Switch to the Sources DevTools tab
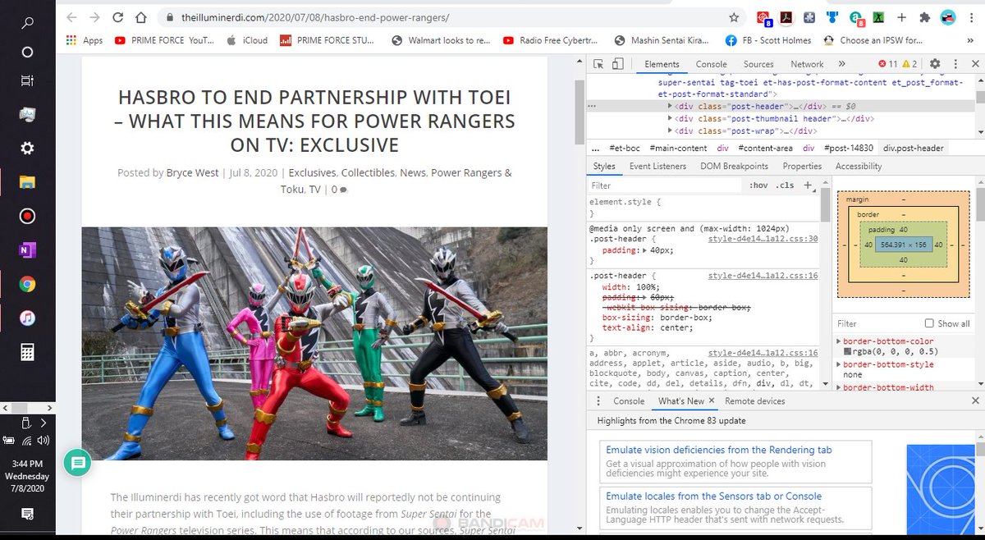 [x=758, y=64]
